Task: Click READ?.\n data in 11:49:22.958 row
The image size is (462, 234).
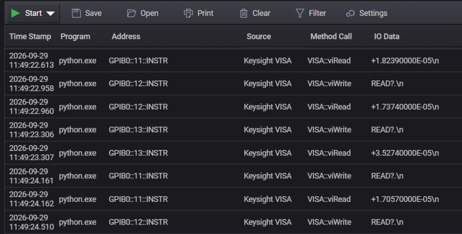Action: click(387, 84)
